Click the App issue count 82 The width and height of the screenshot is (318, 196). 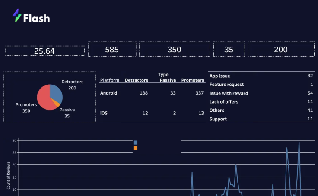(310, 76)
